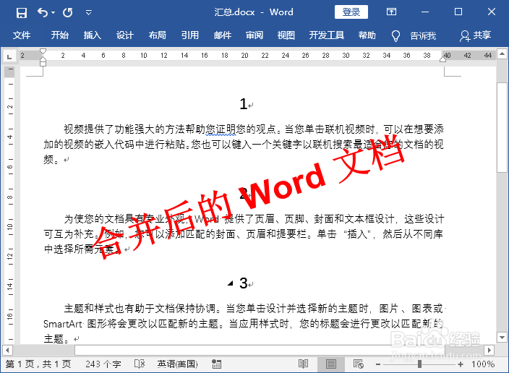Image resolution: width=509 pixels, height=373 pixels.
Task: Switch to Web Layout view icon
Action: [x=359, y=364]
